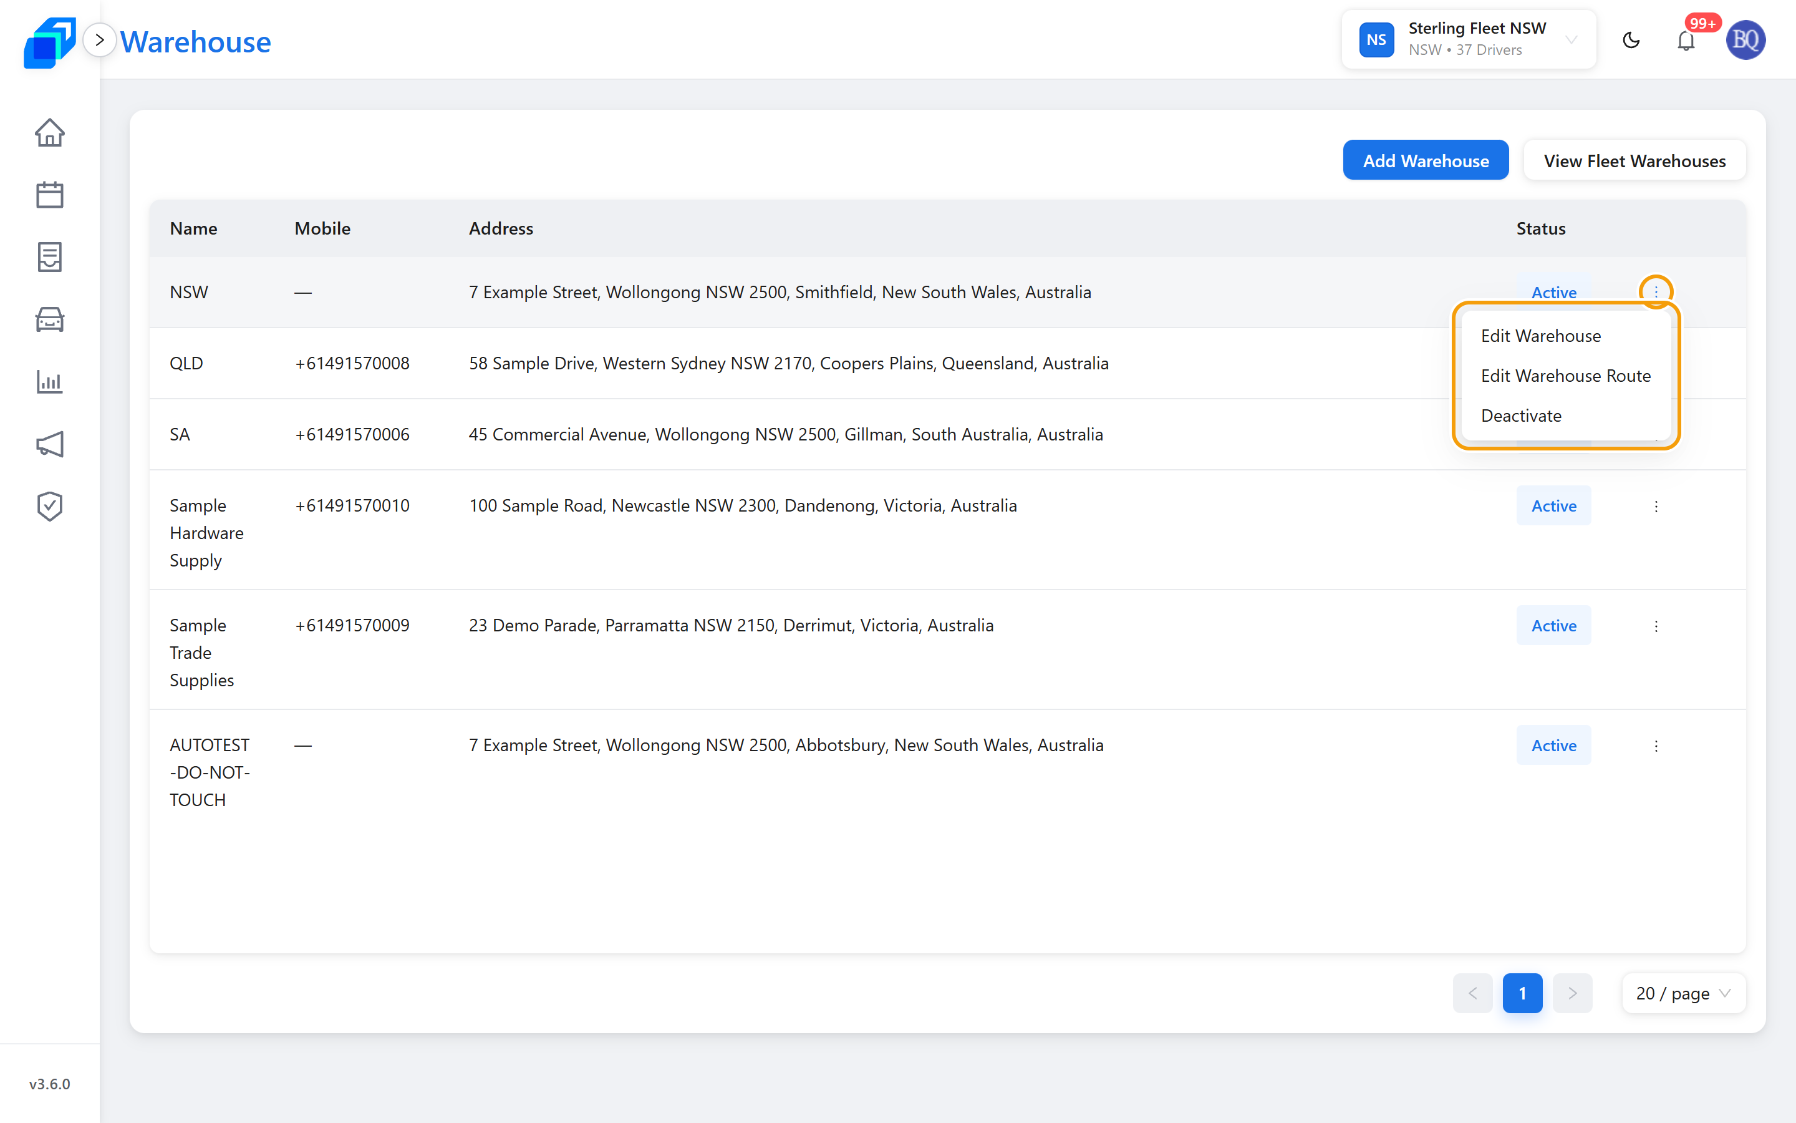Click Active status of NSW row

coord(1554,291)
